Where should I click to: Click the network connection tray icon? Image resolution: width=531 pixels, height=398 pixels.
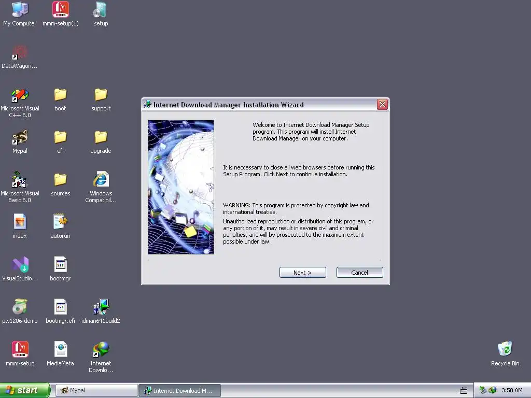pos(483,390)
